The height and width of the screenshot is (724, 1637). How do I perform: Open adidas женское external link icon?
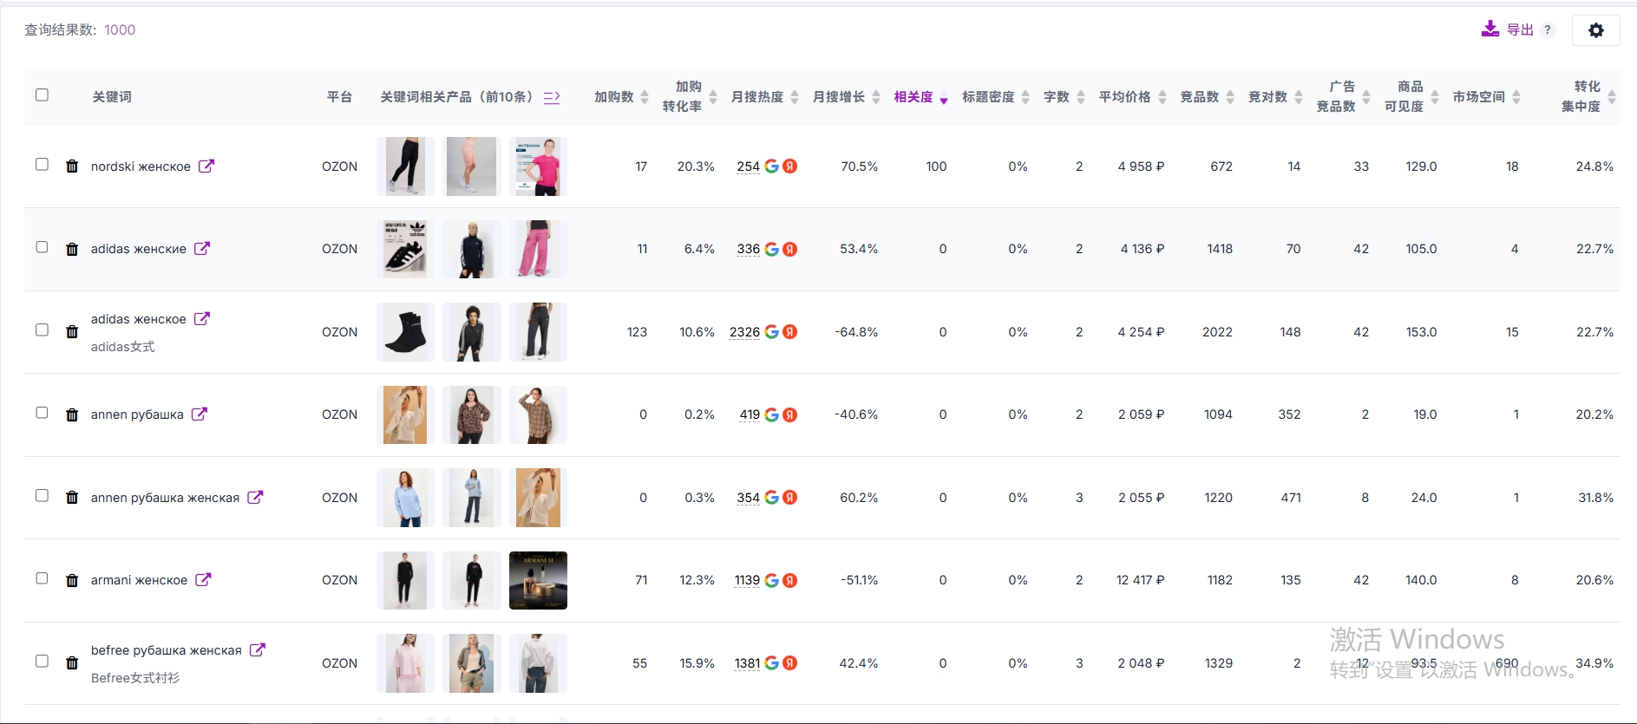tap(202, 318)
